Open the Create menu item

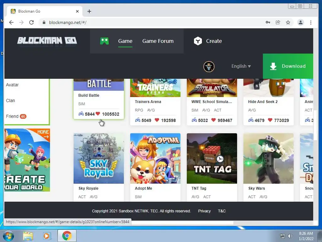tap(214, 41)
